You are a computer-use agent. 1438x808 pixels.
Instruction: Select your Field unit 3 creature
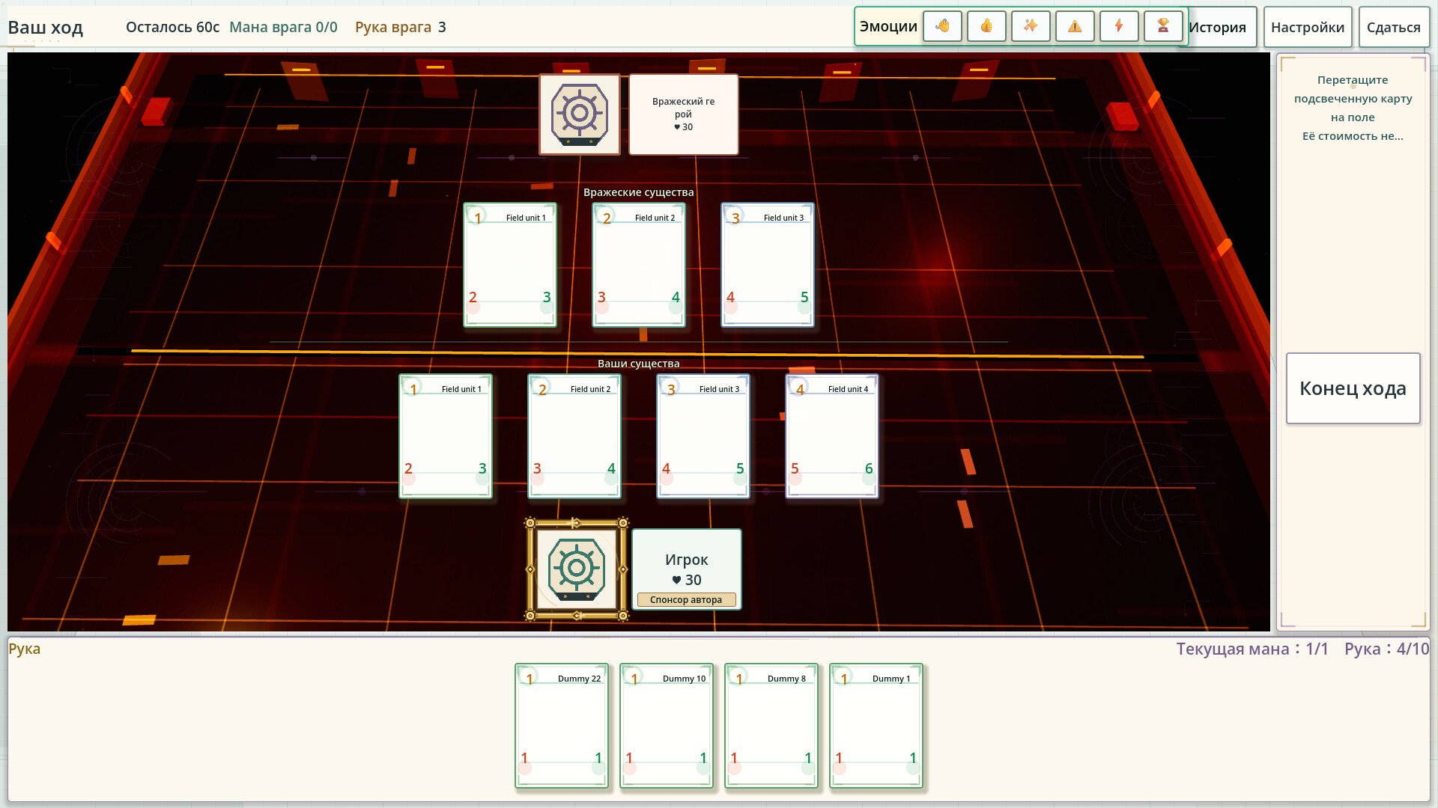pos(703,436)
